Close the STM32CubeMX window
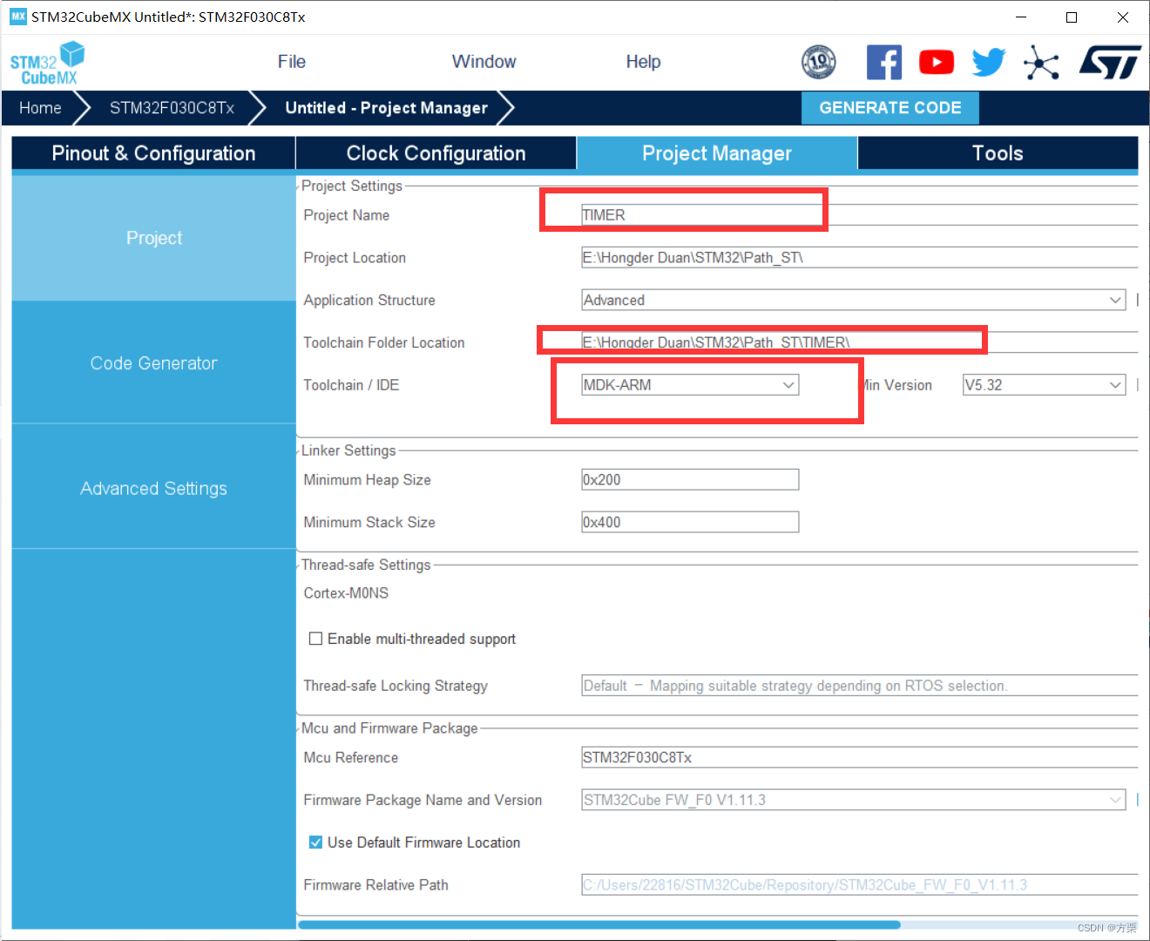1150x941 pixels. (x=1123, y=17)
